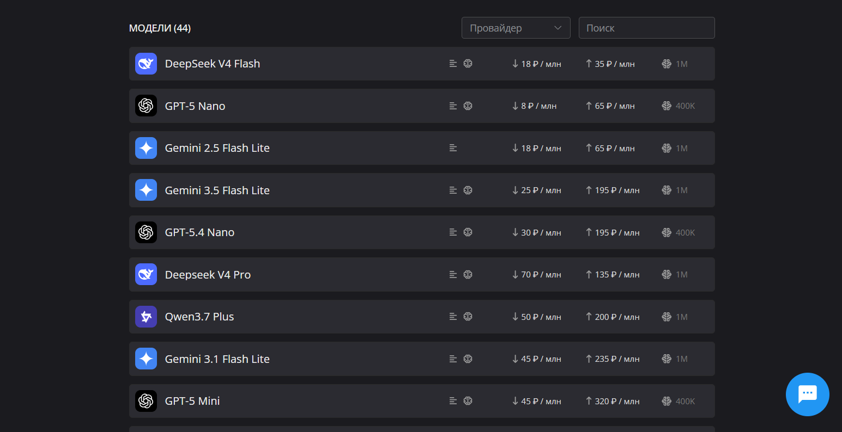Open the Deepseek V4 Pro model row
Screen dimensions: 842x432
point(422,275)
